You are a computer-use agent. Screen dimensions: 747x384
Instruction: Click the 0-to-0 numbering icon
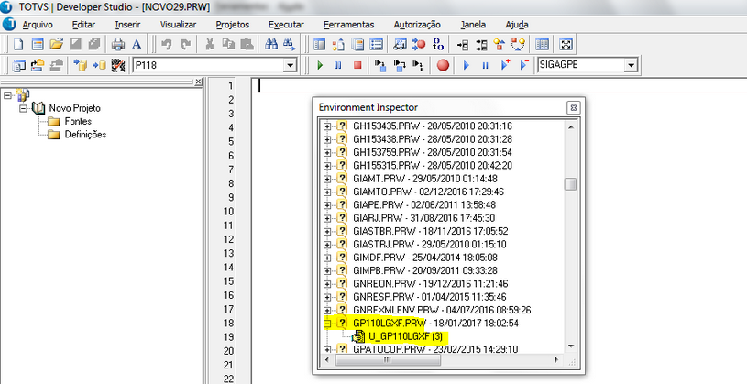point(438,44)
